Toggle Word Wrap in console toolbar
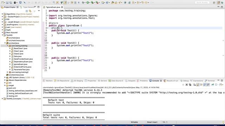Screen dimensions: 225x126 point(201,85)
